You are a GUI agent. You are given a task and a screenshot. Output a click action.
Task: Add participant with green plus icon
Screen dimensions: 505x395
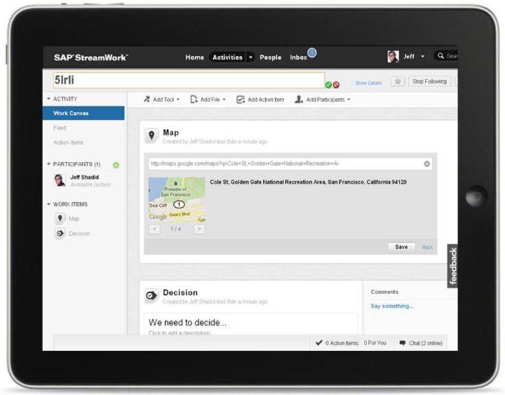116,165
